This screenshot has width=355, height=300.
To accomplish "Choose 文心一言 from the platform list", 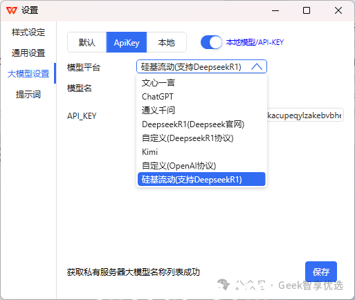I will coord(201,83).
